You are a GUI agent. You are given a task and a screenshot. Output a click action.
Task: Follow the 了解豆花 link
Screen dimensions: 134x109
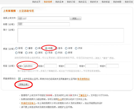click(83, 95)
